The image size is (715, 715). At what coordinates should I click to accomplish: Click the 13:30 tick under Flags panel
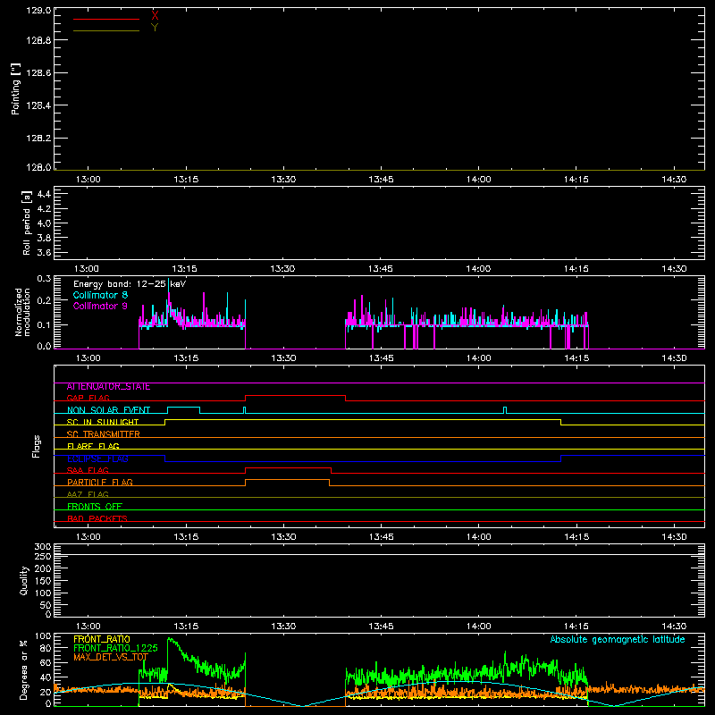tap(283, 537)
